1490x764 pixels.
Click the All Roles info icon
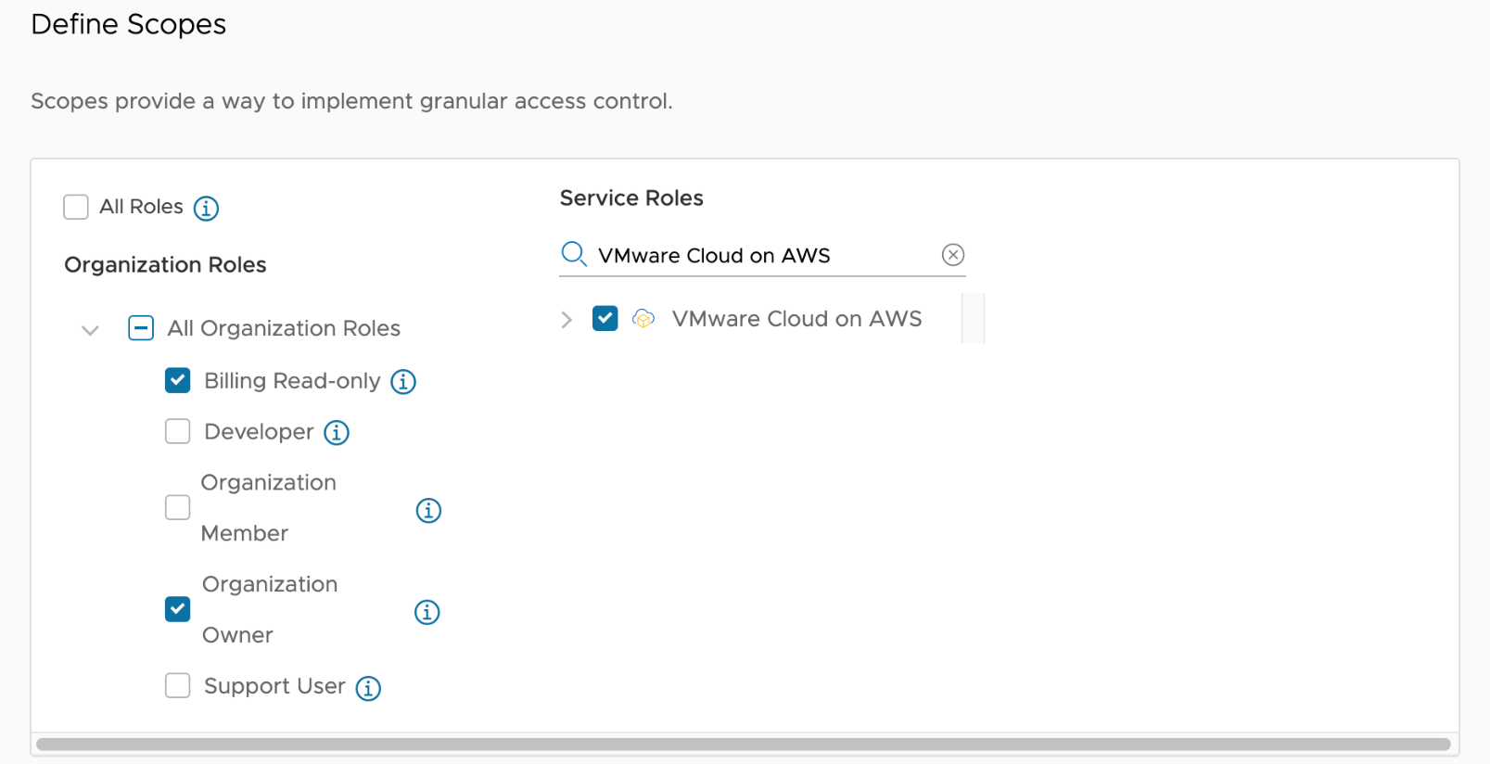coord(206,209)
